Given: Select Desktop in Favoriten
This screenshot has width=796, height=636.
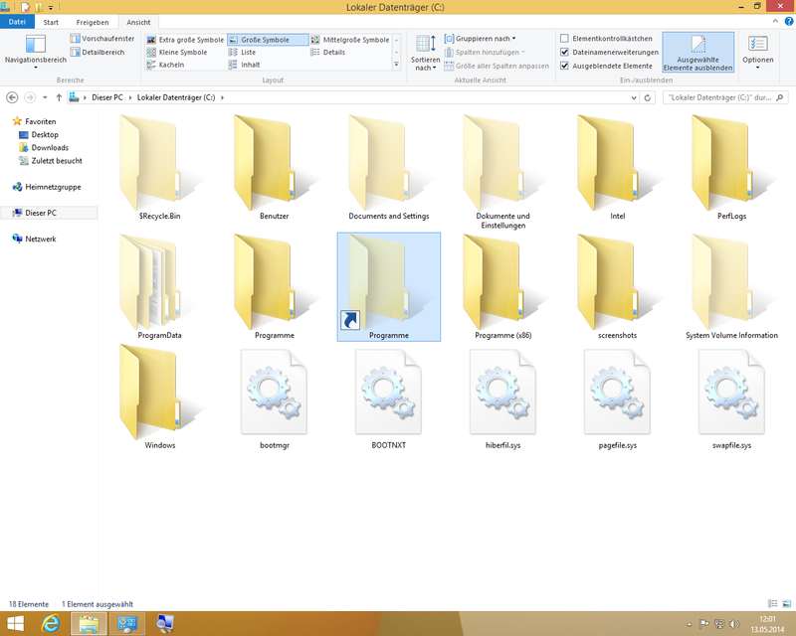Looking at the screenshot, I should (x=39, y=134).
